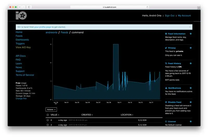Viewport: 208px width, 137px height.
Task: Reload page using browser refresh icon
Action: click(147, 7)
